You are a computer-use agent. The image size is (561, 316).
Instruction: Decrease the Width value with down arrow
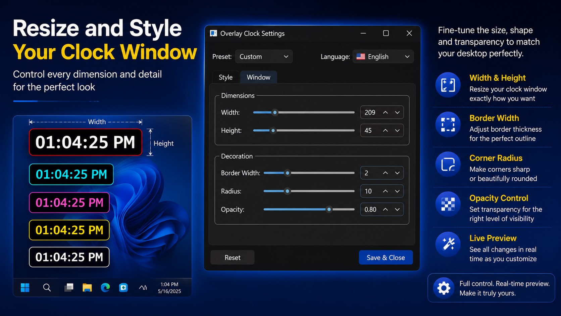(397, 112)
